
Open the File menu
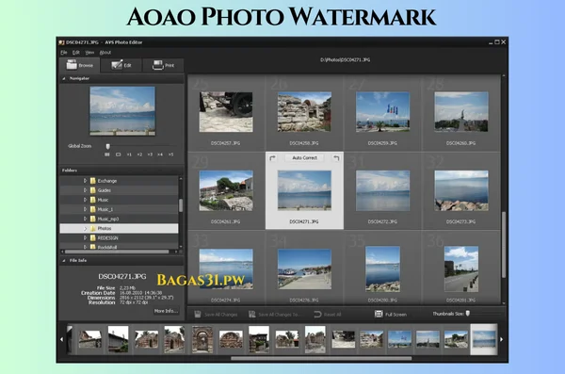pyautogui.click(x=64, y=53)
